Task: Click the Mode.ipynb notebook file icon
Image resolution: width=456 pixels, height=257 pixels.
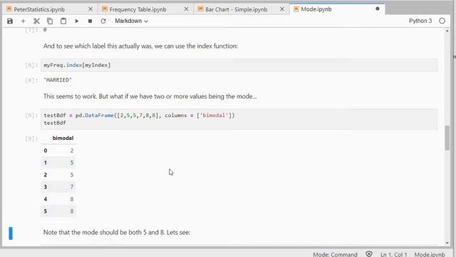Action: (296, 9)
